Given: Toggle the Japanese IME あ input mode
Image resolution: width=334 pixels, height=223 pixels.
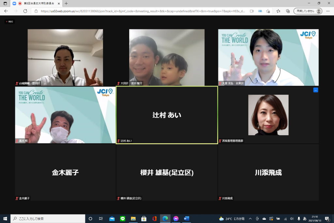Looking at the screenshot, I should [305, 219].
